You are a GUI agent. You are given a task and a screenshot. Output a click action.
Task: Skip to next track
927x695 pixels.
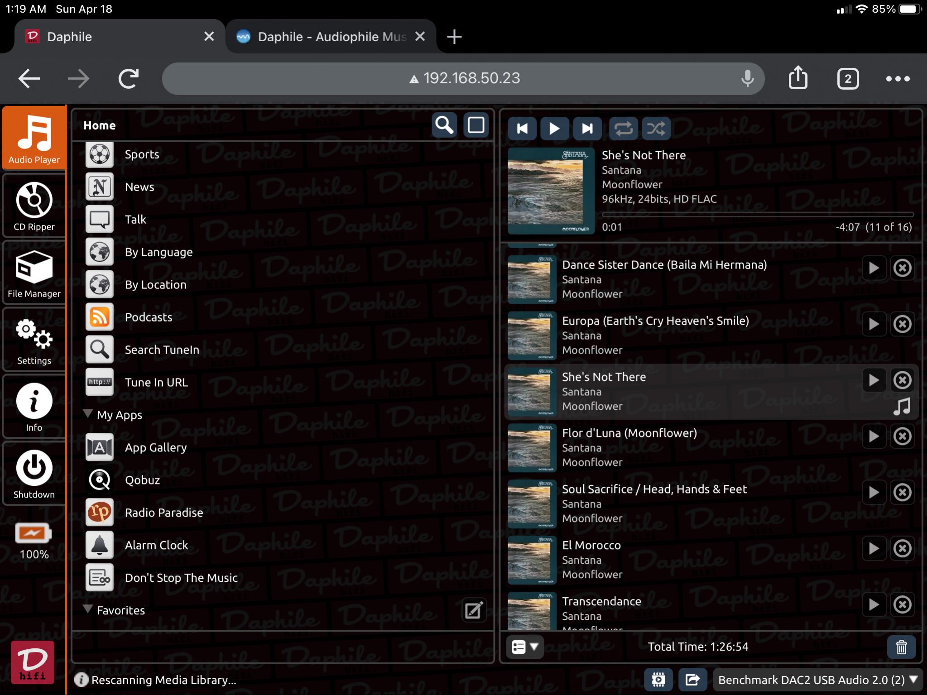[x=587, y=129]
